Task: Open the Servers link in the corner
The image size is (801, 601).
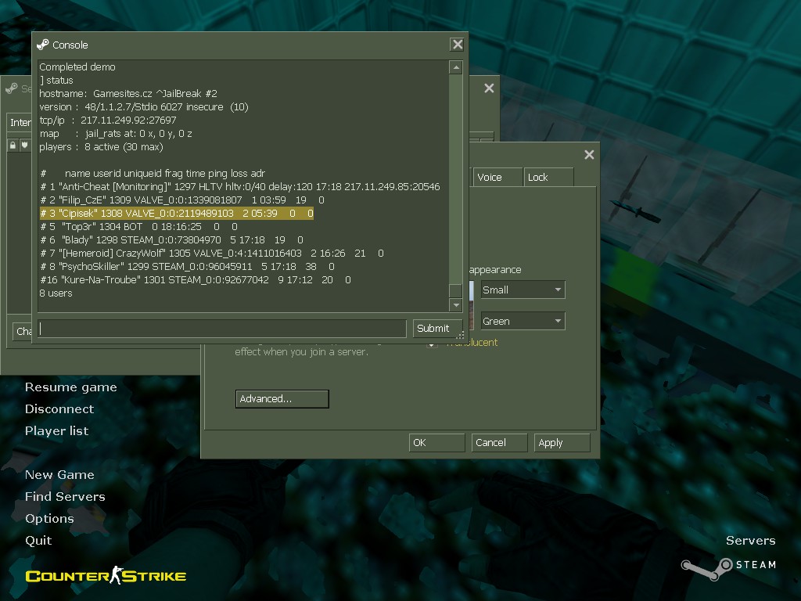Action: coord(750,541)
